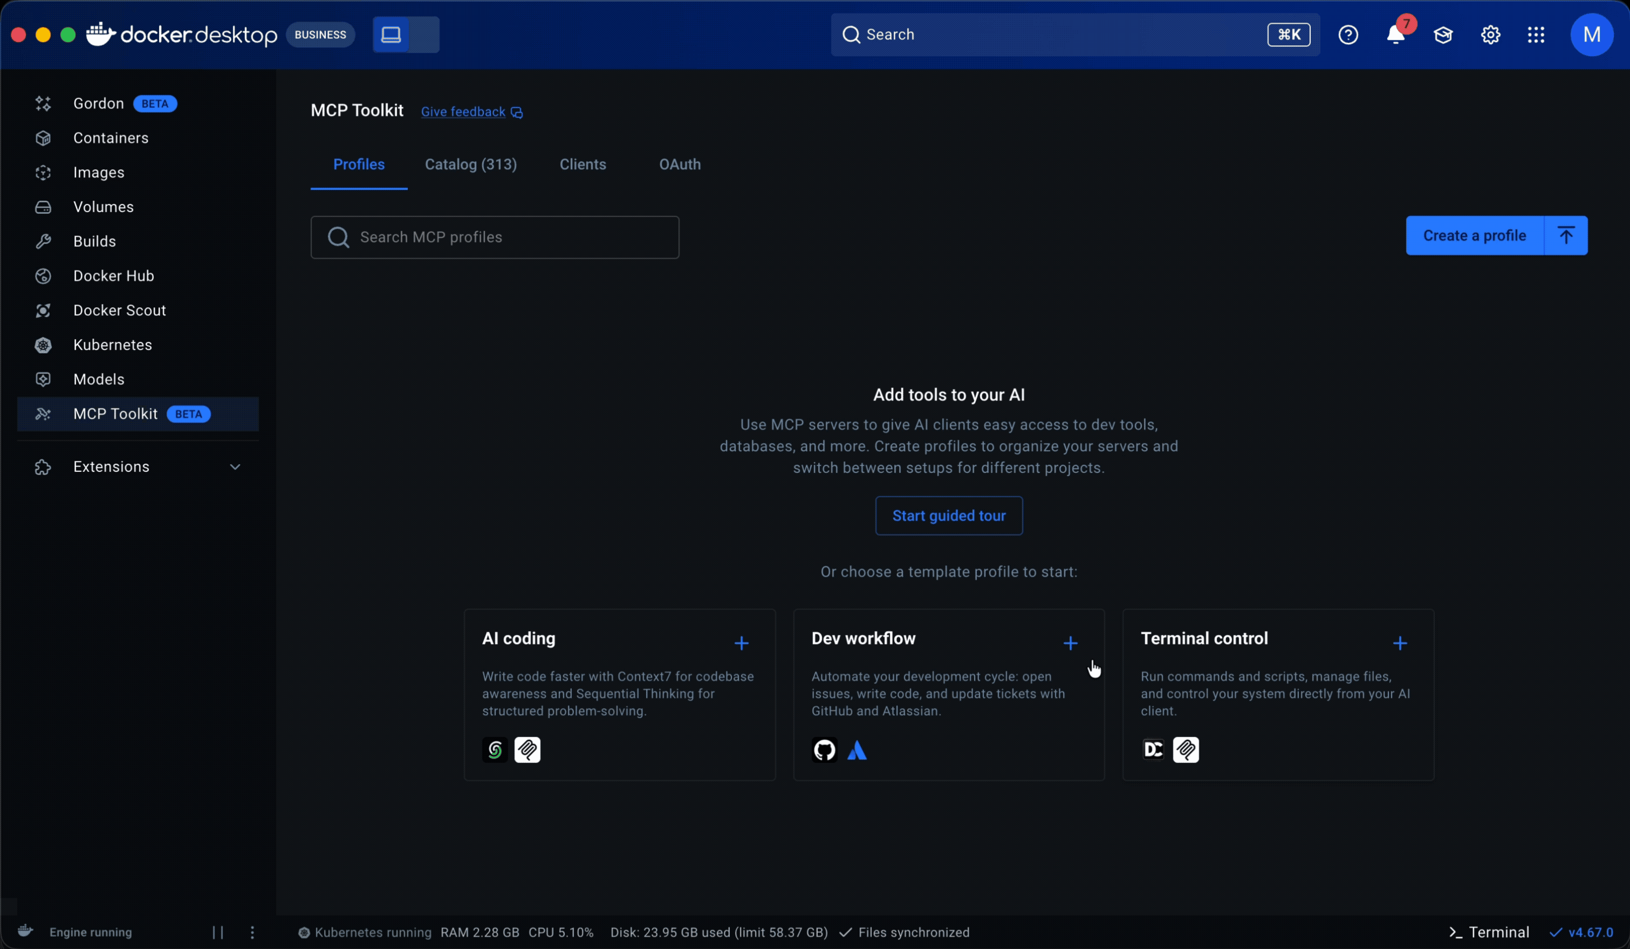This screenshot has width=1630, height=949.
Task: Open the user account avatar menu
Action: point(1591,35)
